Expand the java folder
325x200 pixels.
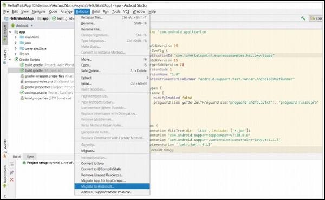coord(16,43)
